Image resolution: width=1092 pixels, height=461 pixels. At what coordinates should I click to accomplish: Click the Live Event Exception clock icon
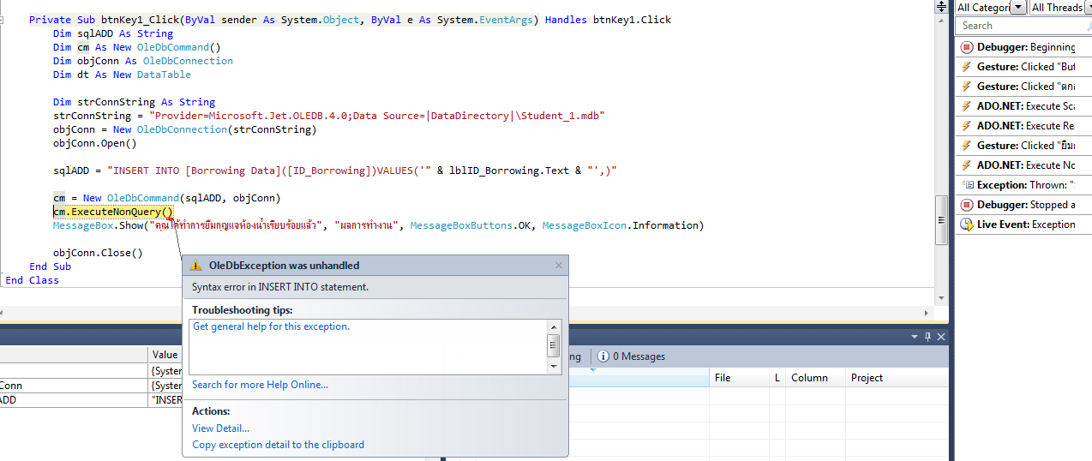pos(966,225)
